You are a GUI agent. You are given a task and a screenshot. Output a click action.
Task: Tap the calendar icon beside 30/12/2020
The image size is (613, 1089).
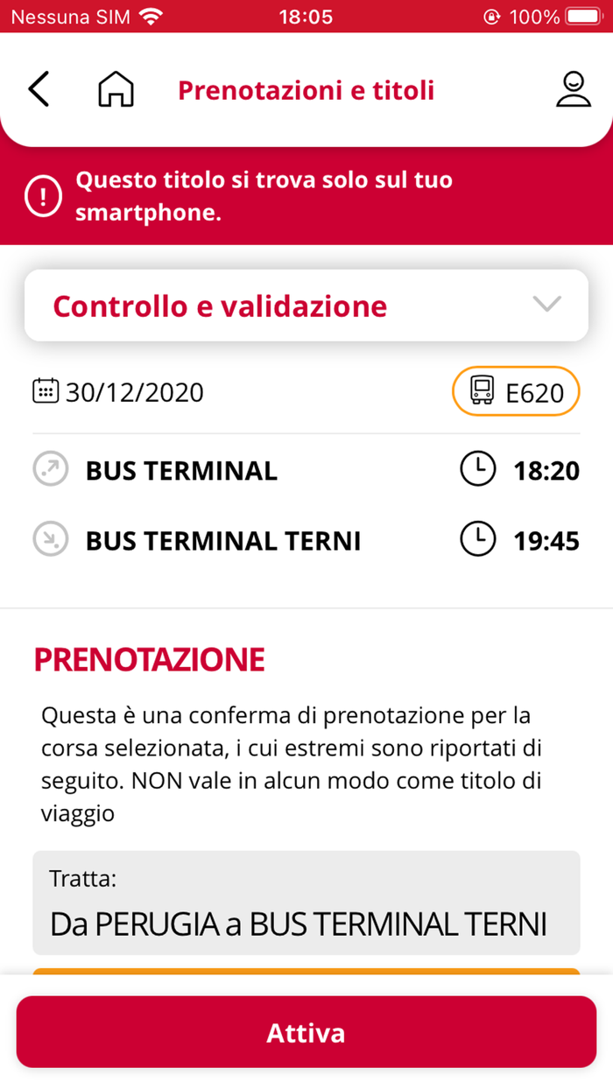[45, 390]
